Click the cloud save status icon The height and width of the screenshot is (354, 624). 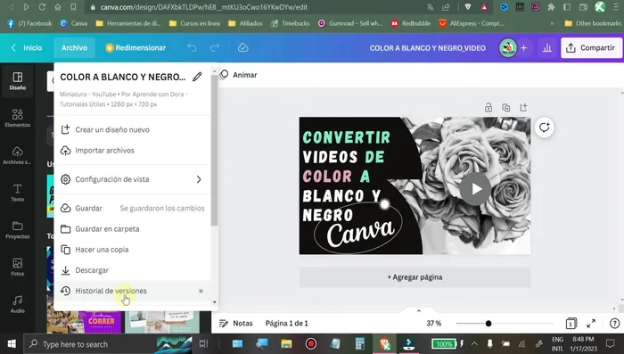tap(242, 48)
